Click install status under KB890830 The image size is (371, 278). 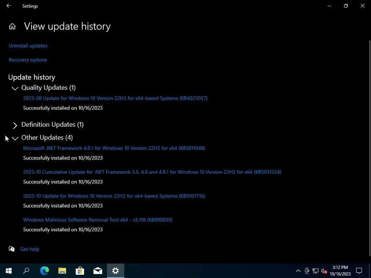coord(63,229)
